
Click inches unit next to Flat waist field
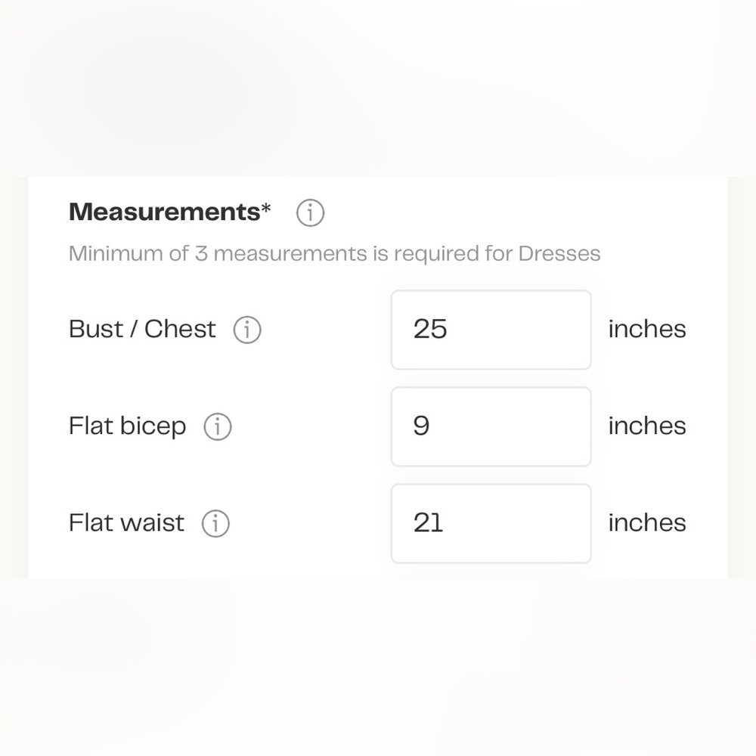(647, 522)
